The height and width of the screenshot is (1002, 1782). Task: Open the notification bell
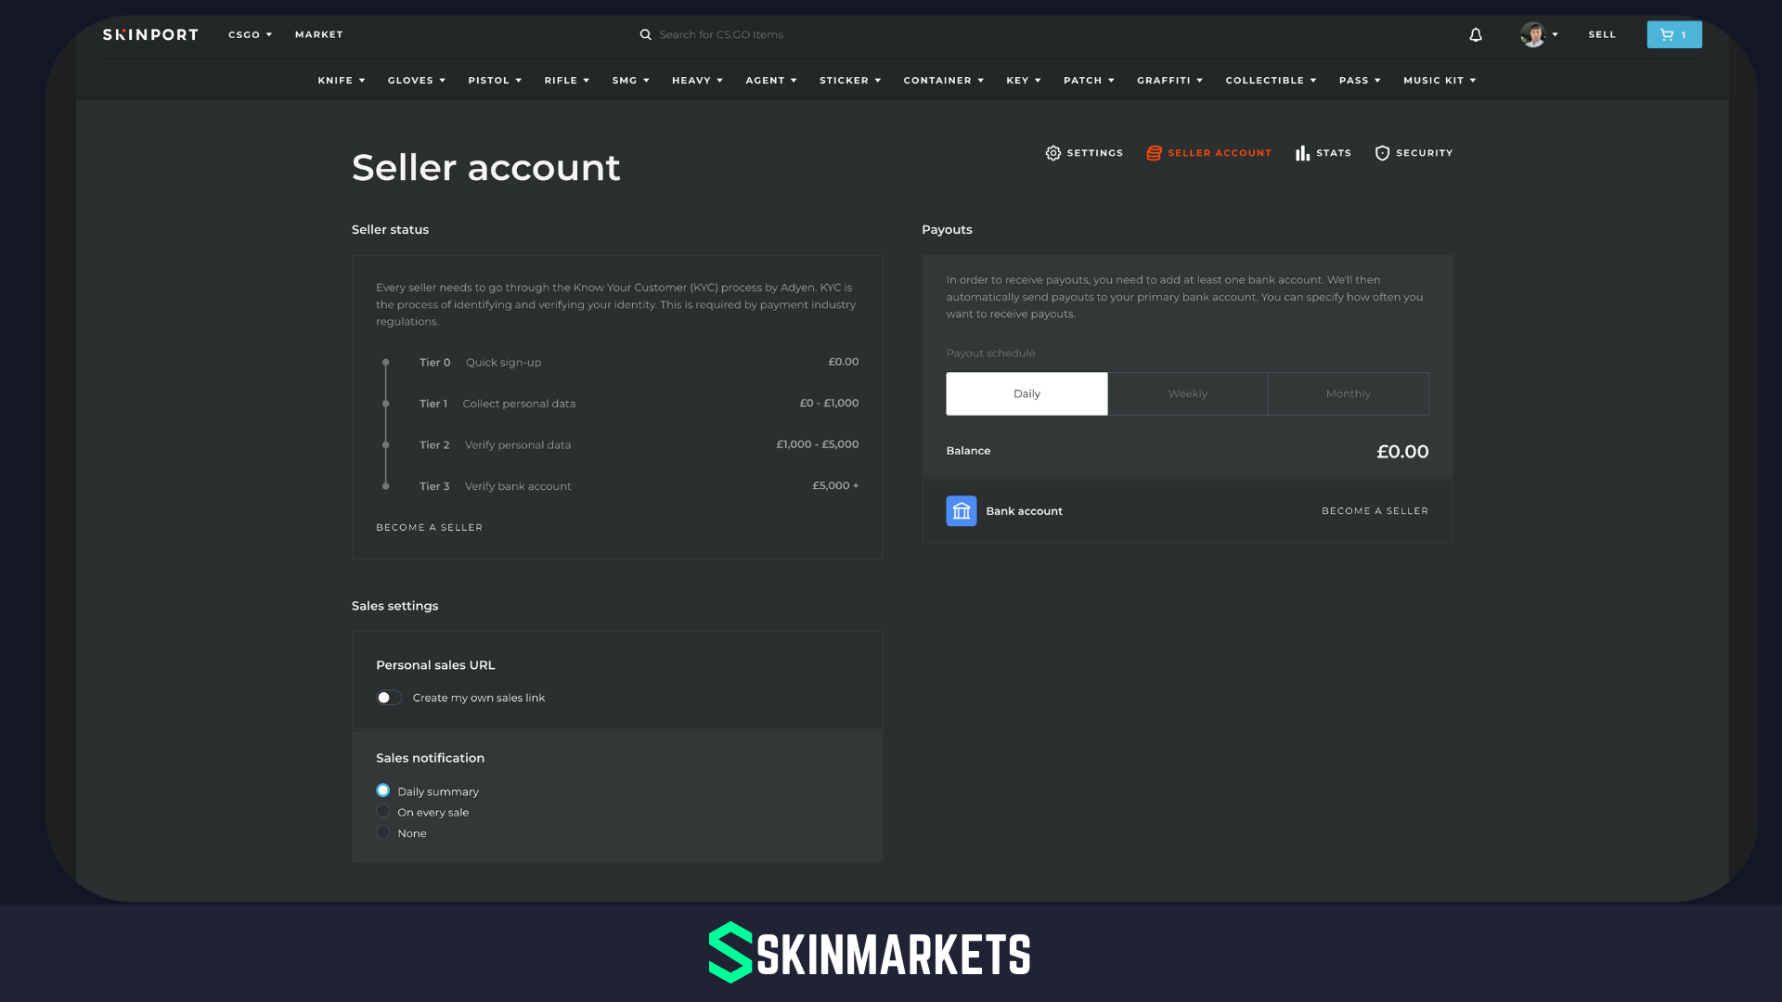click(1475, 34)
